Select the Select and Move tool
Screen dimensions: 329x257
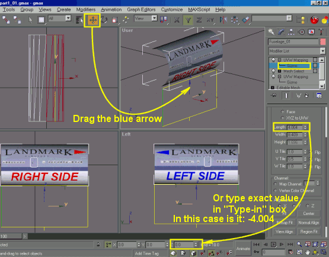[x=92, y=20]
